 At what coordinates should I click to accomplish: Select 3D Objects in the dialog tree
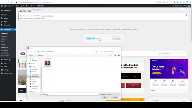tap(34, 69)
